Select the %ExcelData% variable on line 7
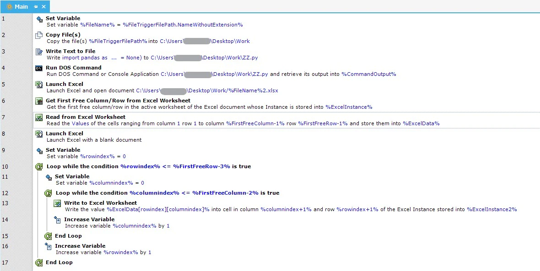 [x=421, y=124]
